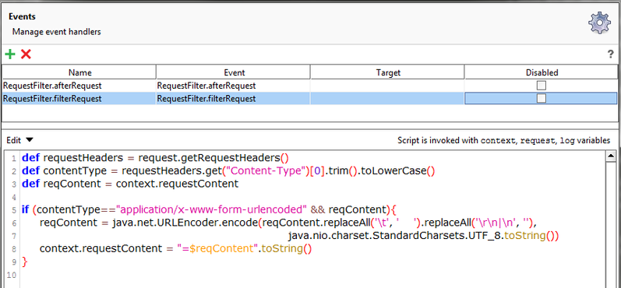Screen dimensions: 621x288
Task: Click Events panel title
Action: (22, 17)
